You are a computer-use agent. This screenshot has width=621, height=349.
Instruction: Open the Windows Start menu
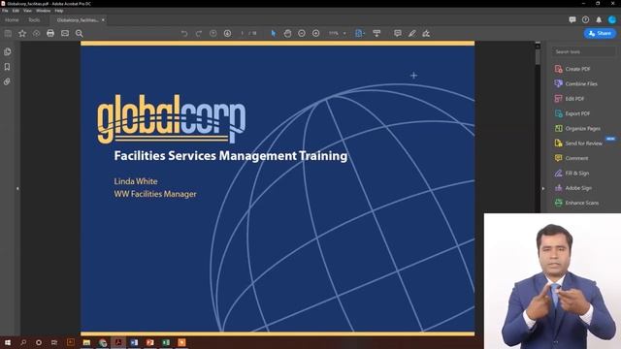[x=8, y=342]
